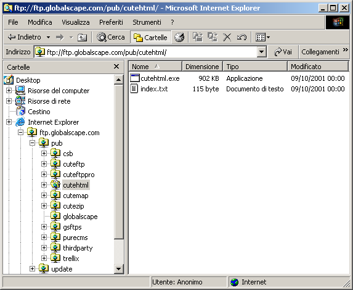The image size is (353, 290).
Task: Expand the Collegamenti chevron overflow
Action: (x=346, y=50)
